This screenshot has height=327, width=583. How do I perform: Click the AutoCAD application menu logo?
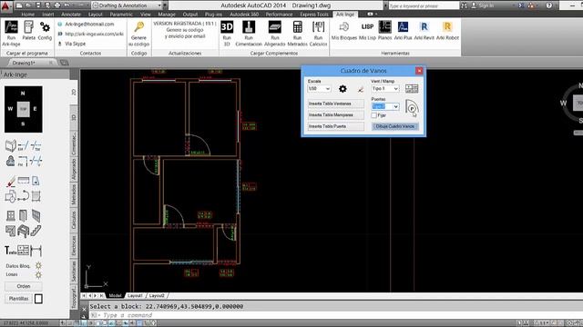(x=5, y=5)
